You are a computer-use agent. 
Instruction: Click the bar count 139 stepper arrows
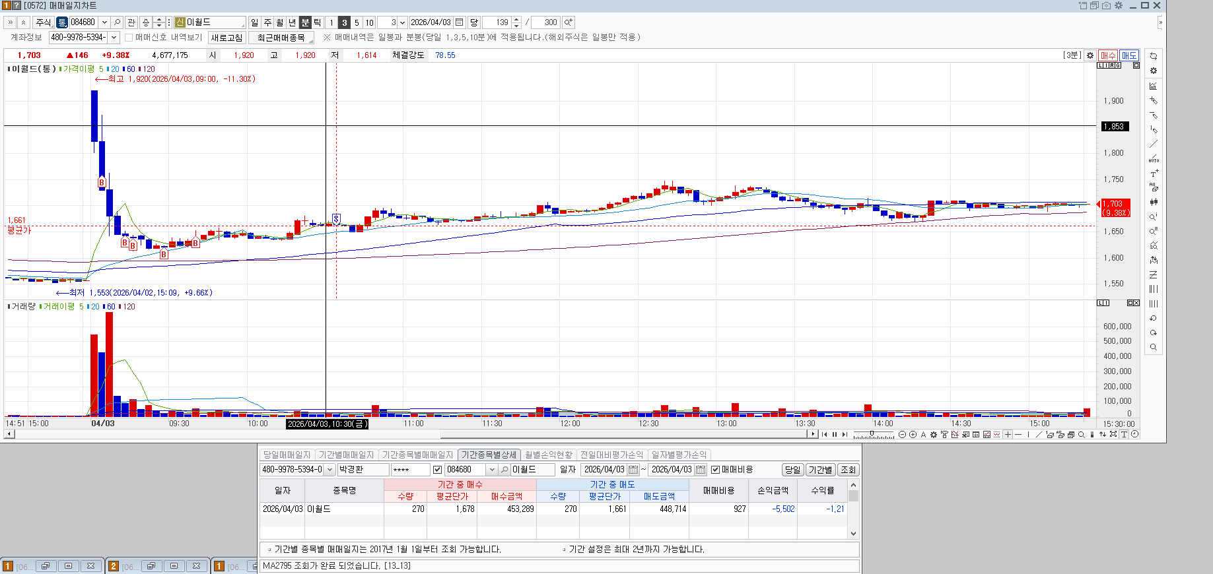click(x=516, y=22)
